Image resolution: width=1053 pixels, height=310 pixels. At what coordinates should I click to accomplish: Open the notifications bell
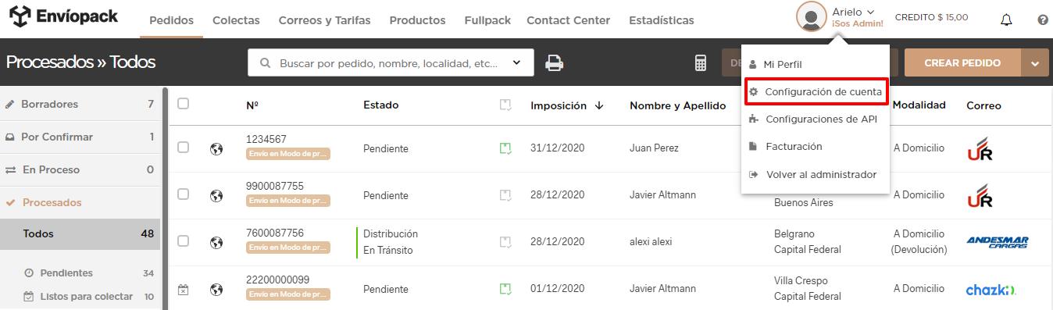pyautogui.click(x=1006, y=20)
